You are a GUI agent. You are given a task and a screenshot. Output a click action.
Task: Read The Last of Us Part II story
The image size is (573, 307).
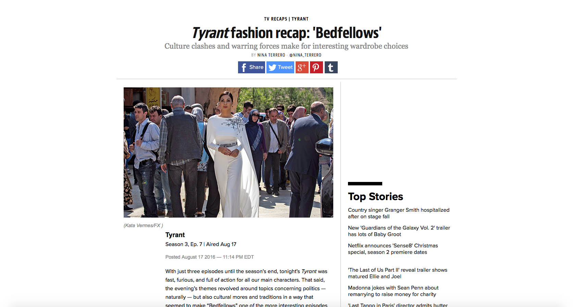(x=398, y=273)
